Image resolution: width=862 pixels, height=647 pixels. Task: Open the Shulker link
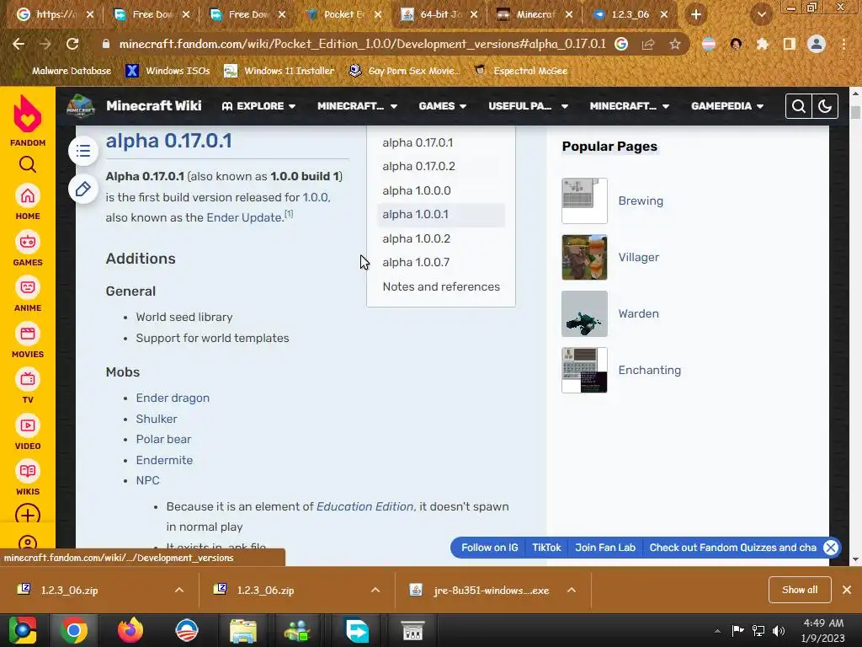[x=157, y=419]
